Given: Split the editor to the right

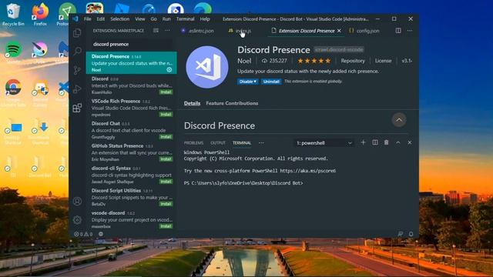Looking at the screenshot, I should [398, 31].
